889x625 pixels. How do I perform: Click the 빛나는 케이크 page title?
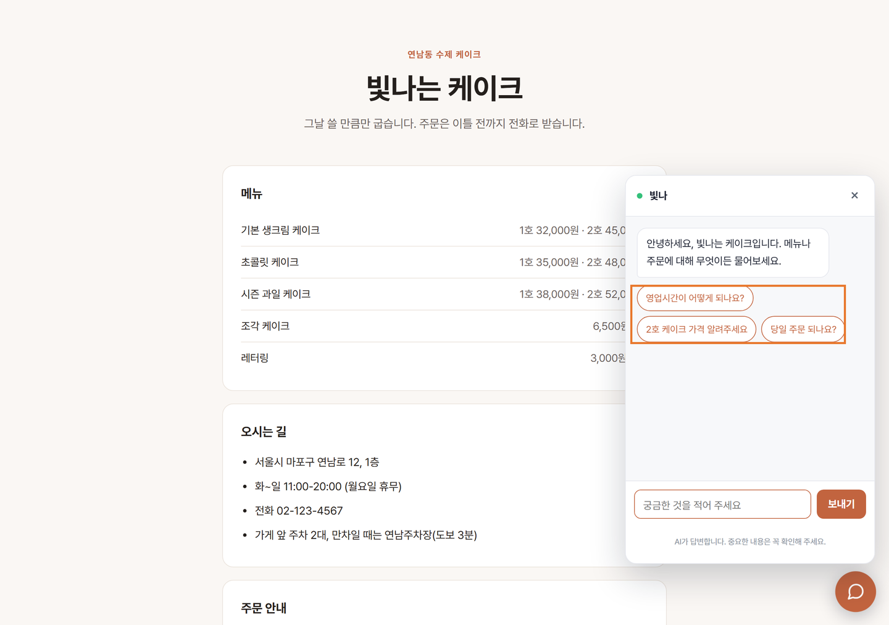444,88
